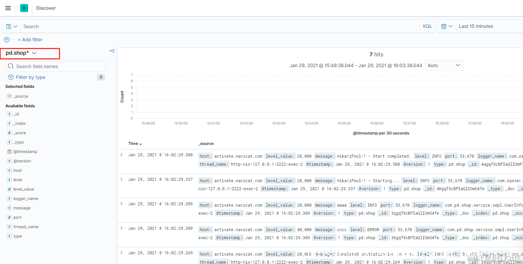Viewport: 523px width, 264px height.
Task: Focus the KQL Search query bar
Action: click(x=220, y=26)
